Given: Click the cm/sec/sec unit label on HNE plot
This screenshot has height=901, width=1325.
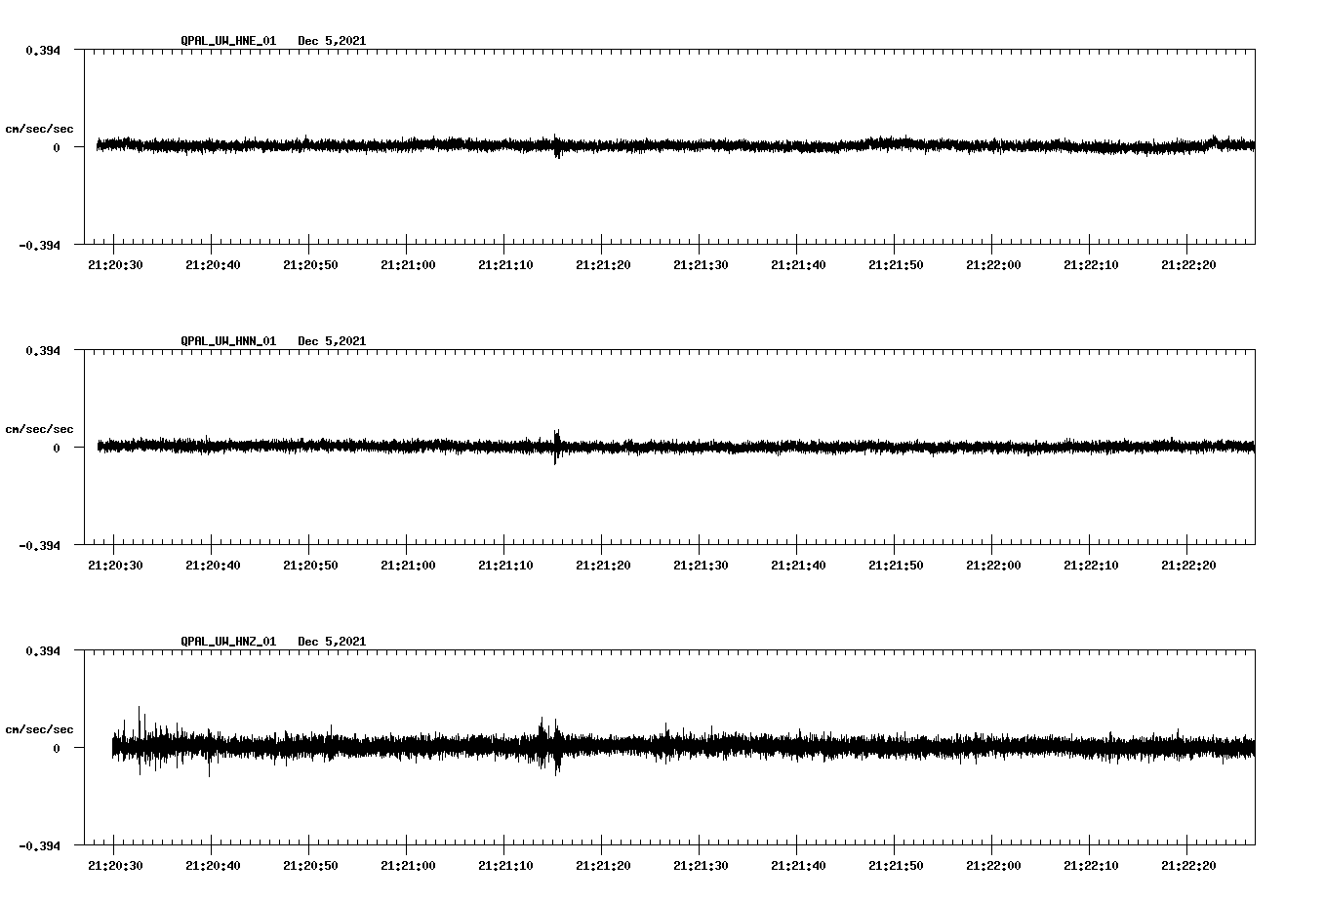Looking at the screenshot, I should click(x=39, y=129).
